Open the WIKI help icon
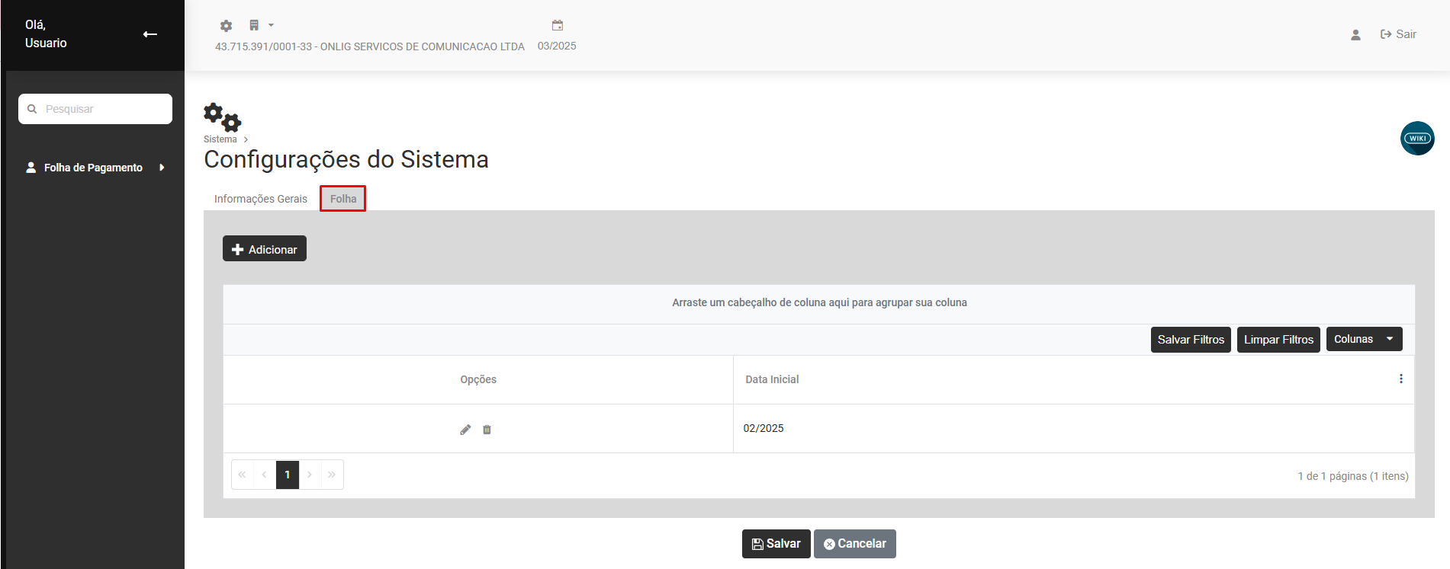This screenshot has width=1450, height=569. [1417, 139]
